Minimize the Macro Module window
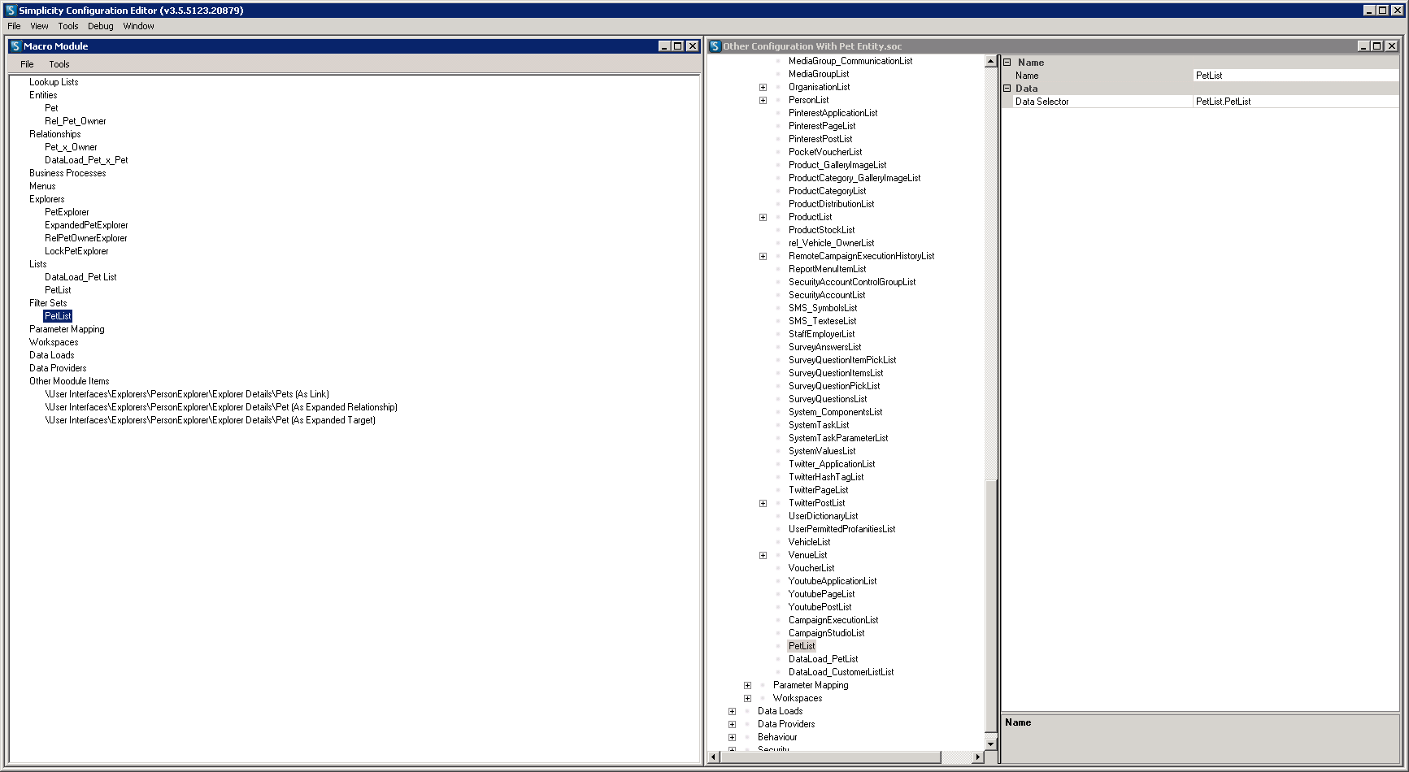Image resolution: width=1409 pixels, height=772 pixels. (x=664, y=46)
